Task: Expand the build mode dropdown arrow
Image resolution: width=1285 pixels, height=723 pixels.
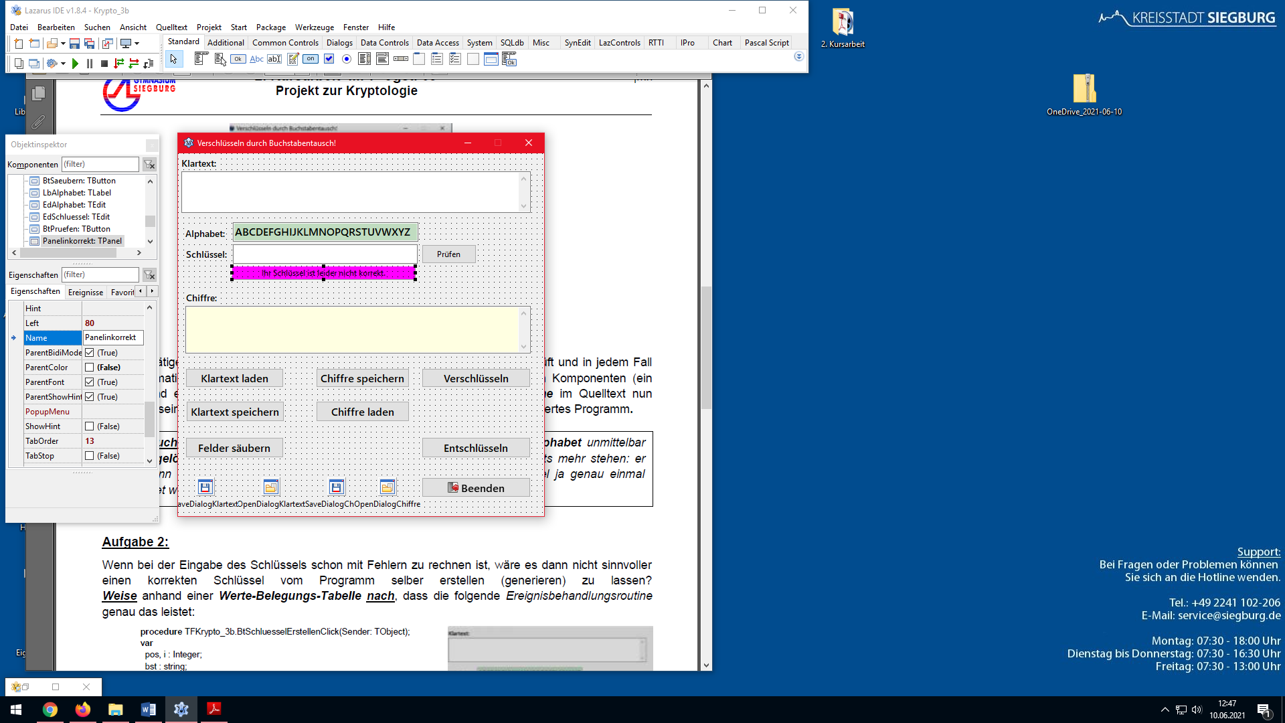Action: (x=63, y=64)
